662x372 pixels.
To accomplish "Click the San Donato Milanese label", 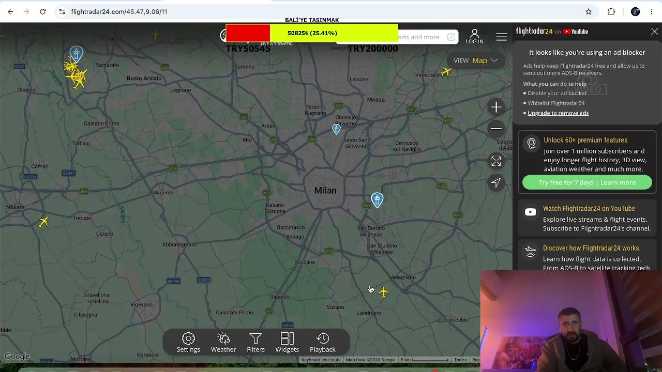I will coord(371,231).
